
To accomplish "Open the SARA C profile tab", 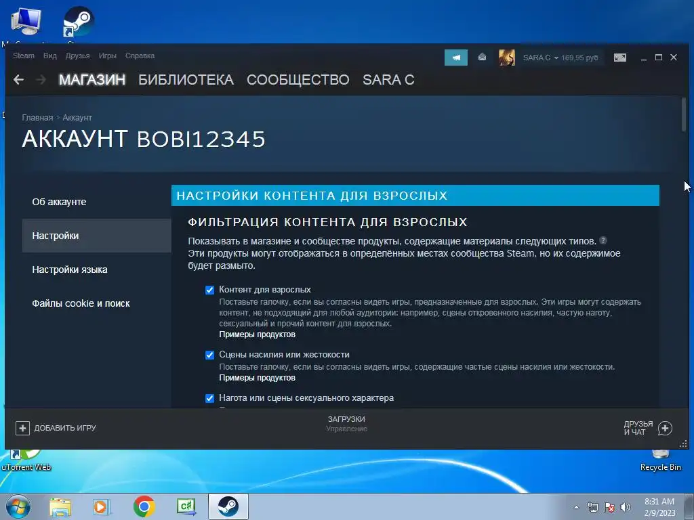I will [388, 80].
